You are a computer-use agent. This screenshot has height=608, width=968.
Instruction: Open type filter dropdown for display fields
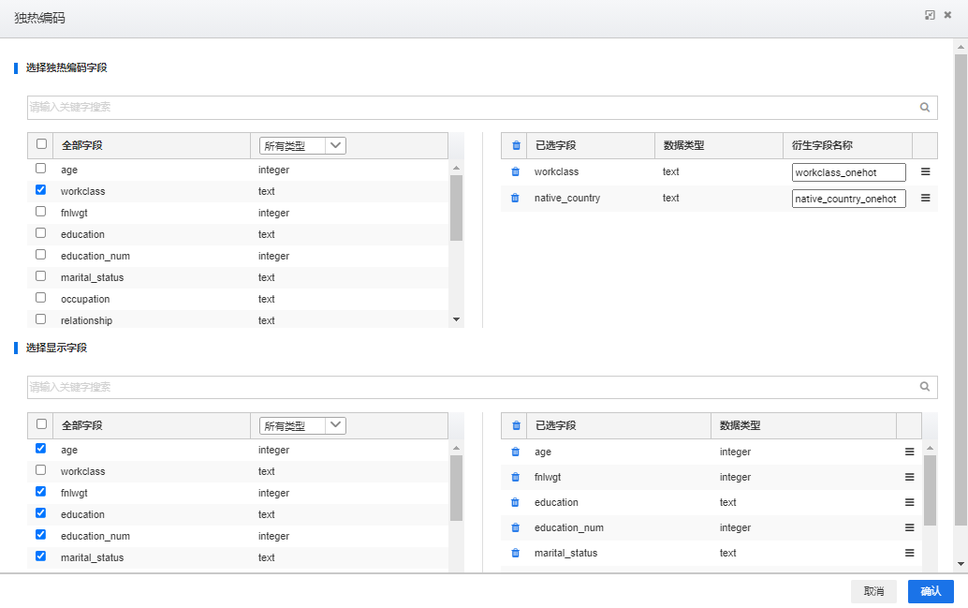(302, 425)
